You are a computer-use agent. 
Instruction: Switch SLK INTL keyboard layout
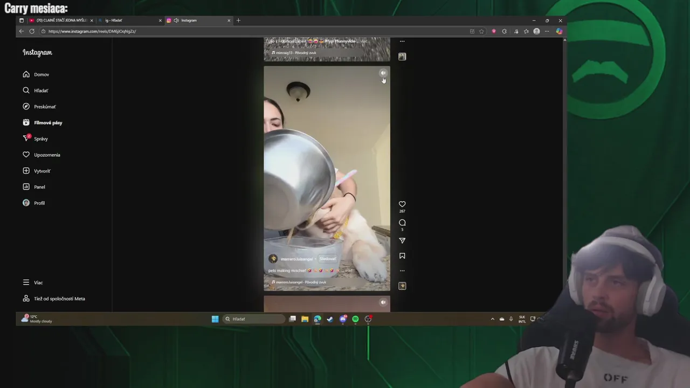point(522,319)
